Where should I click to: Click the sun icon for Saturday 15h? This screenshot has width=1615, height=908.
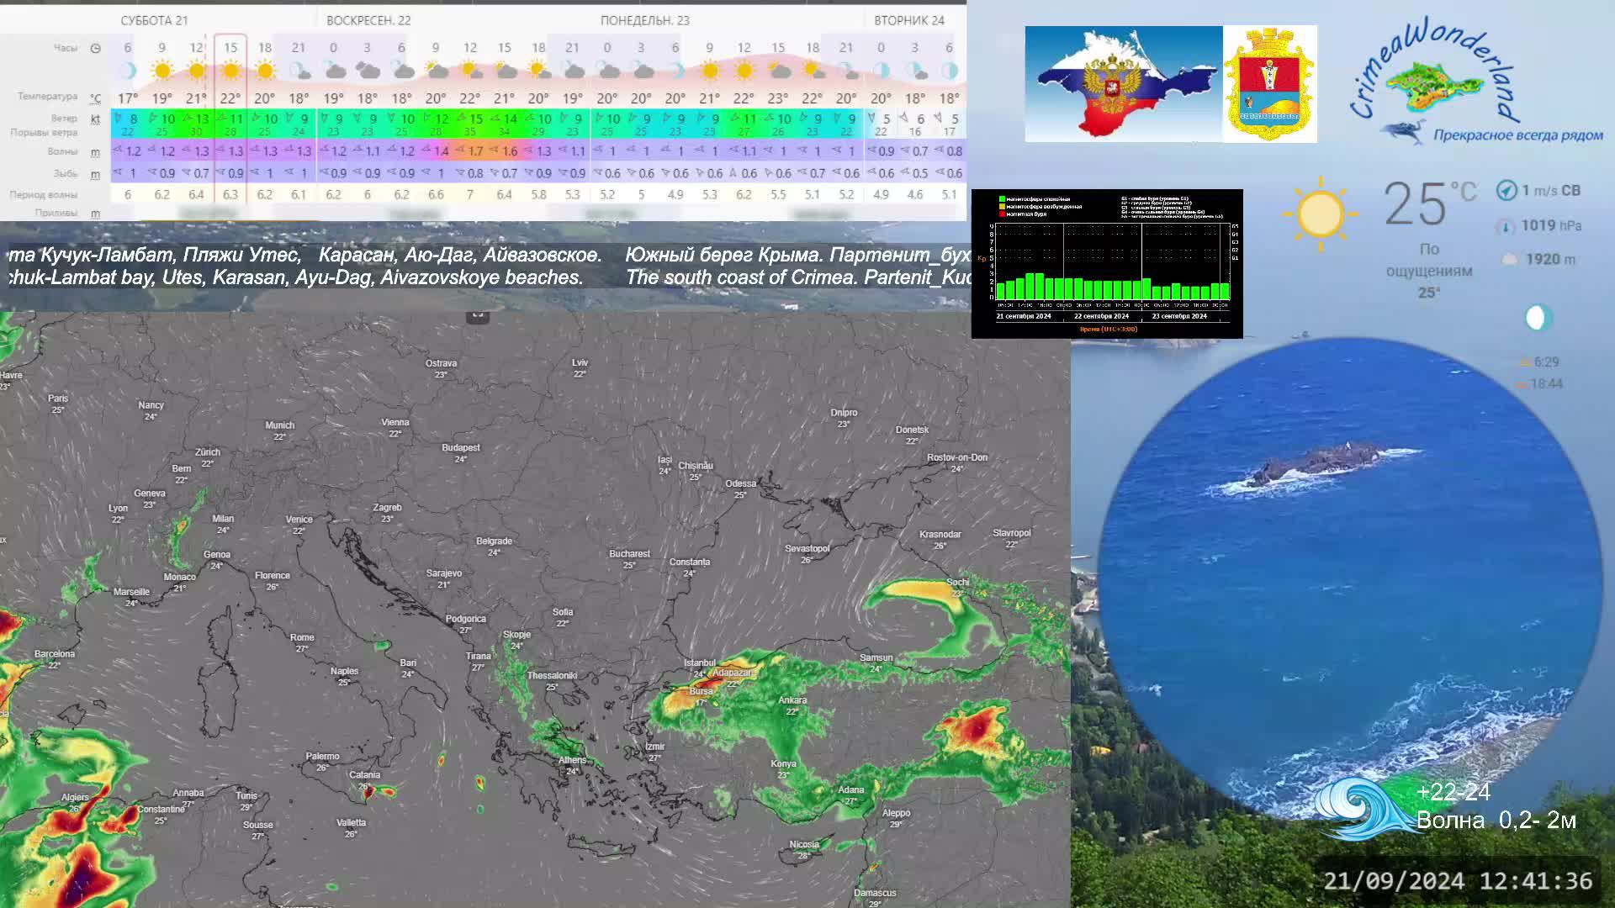click(x=230, y=71)
